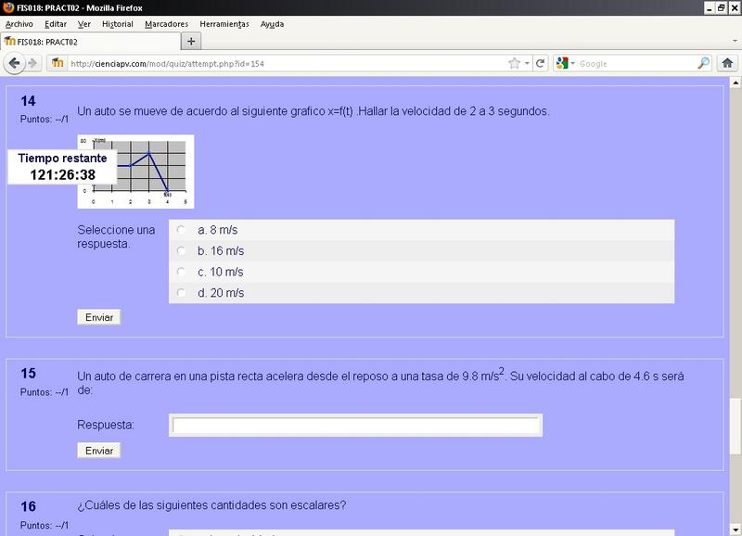The image size is (742, 536).
Task: Choose option d. 20 m/s
Action: [181, 293]
